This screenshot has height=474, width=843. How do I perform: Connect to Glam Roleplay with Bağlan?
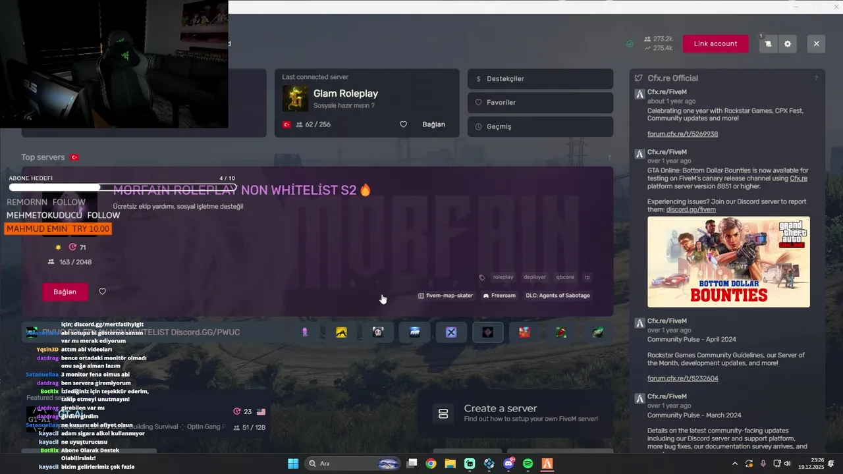click(433, 124)
